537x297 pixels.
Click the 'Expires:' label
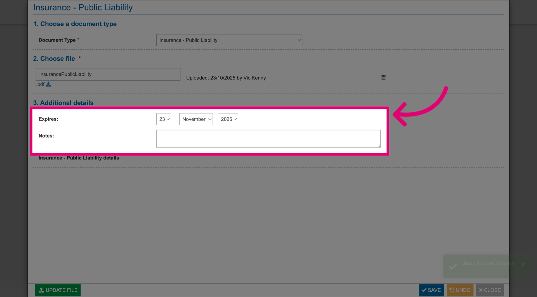point(48,119)
